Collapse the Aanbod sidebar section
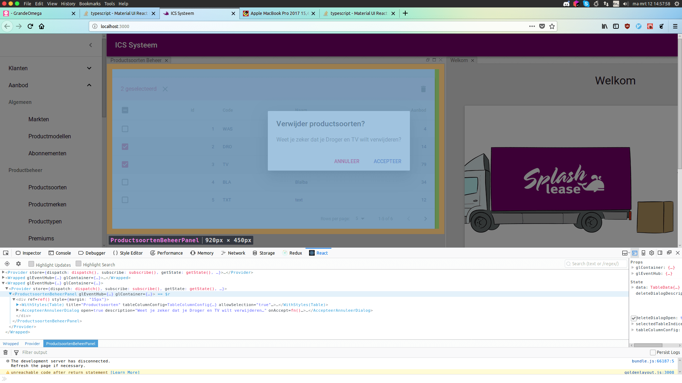This screenshot has height=383, width=682. [x=89, y=85]
